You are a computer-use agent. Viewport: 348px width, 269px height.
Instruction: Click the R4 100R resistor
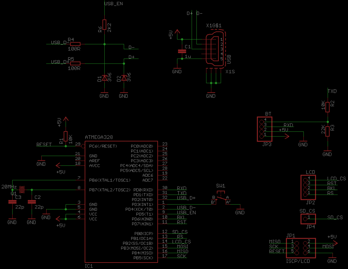pyautogui.click(x=75, y=44)
